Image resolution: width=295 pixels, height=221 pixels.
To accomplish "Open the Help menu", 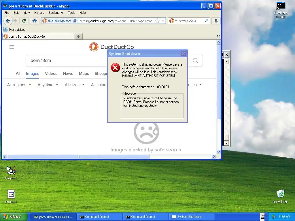I will 82,13.
